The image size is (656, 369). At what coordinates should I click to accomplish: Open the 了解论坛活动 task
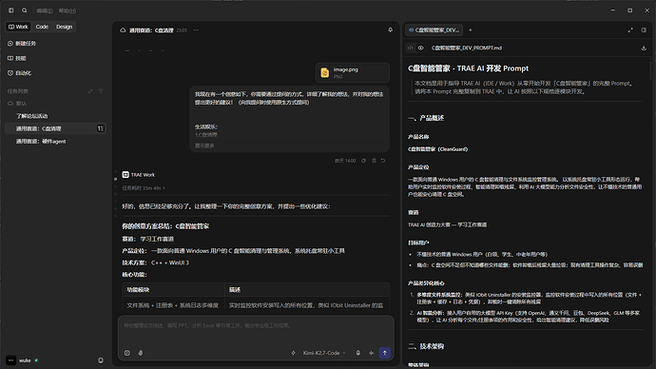click(x=31, y=116)
